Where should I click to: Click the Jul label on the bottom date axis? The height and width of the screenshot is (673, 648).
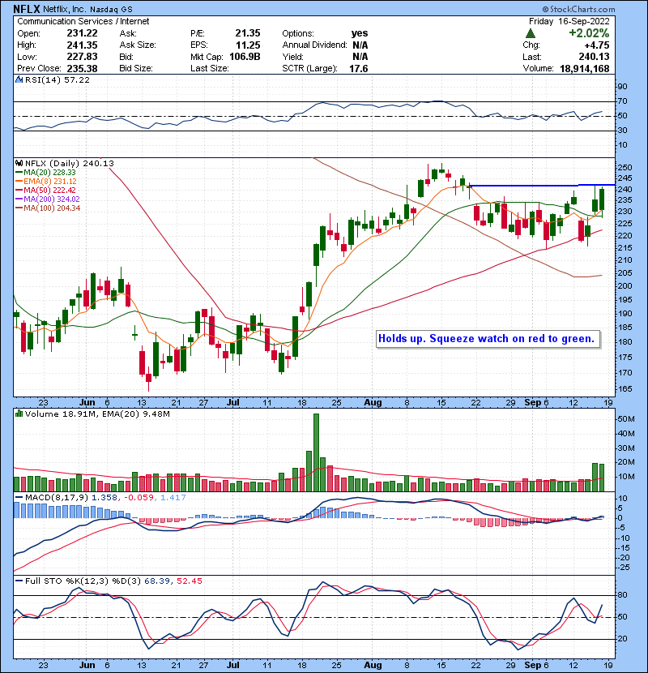click(232, 665)
